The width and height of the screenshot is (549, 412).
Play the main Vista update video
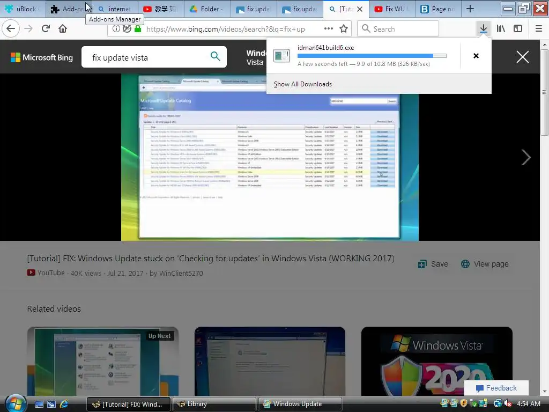pyautogui.click(x=270, y=157)
